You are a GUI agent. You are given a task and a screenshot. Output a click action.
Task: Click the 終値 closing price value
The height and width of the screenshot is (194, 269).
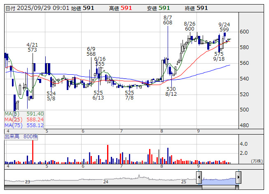pyautogui.click(x=202, y=8)
